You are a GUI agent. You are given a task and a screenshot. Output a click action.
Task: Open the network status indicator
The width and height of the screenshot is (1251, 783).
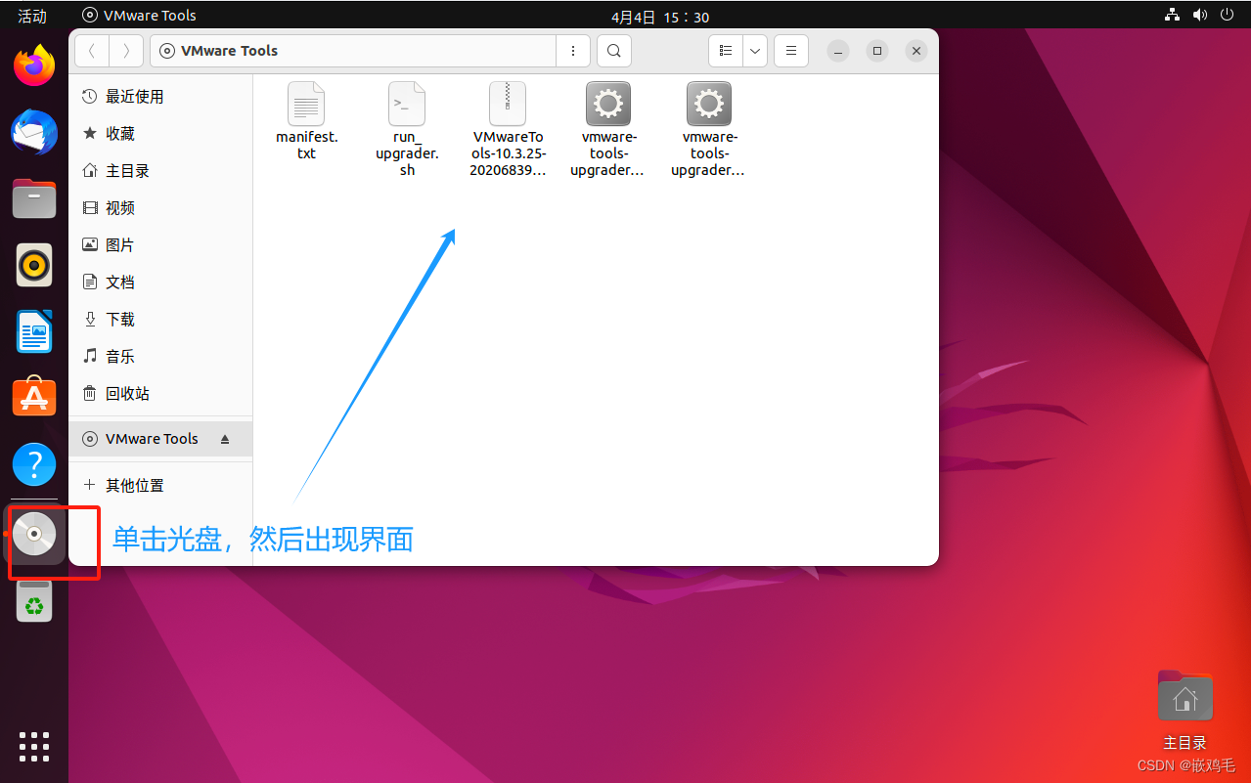(x=1172, y=15)
